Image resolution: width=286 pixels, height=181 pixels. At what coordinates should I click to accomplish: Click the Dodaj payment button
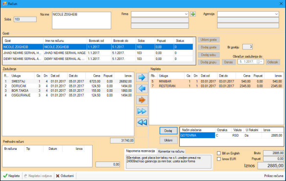pyautogui.click(x=168, y=131)
